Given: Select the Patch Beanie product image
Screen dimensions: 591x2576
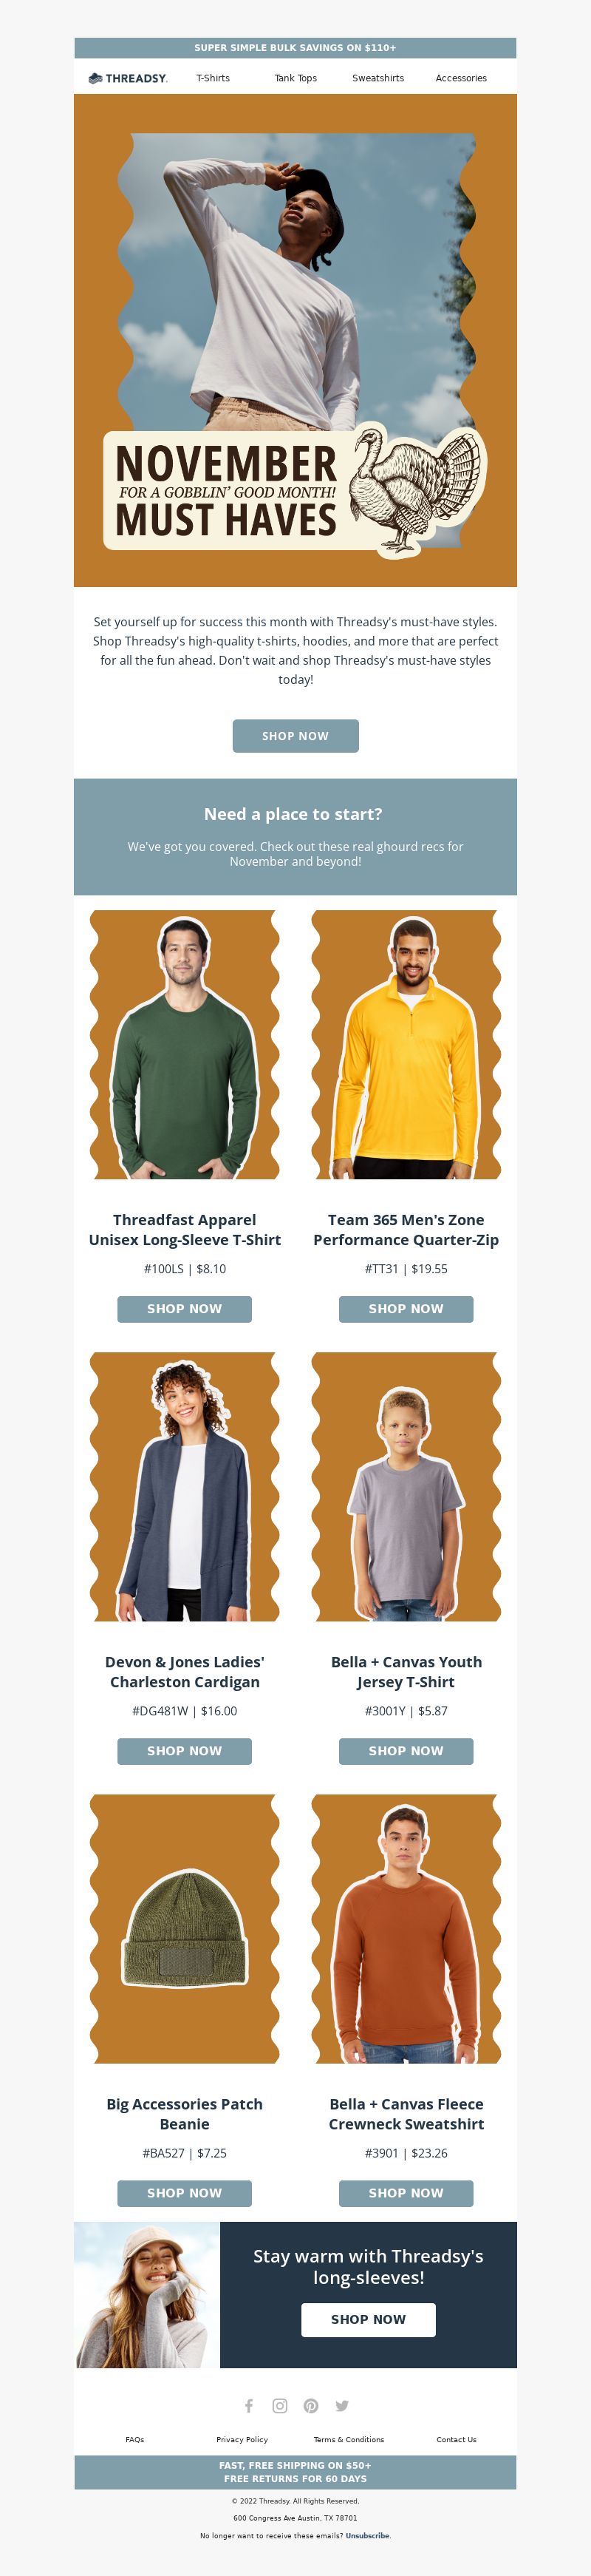Looking at the screenshot, I should (185, 1928).
